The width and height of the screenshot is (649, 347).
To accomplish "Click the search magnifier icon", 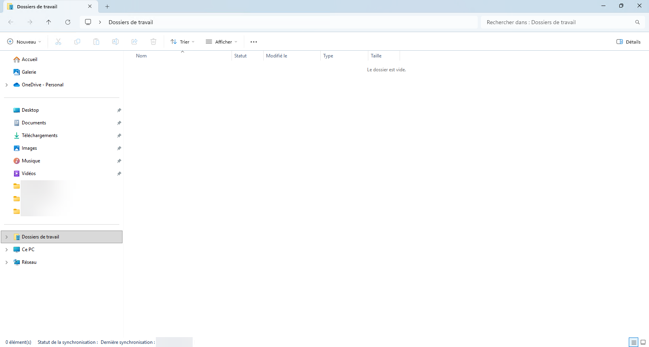I will (637, 22).
